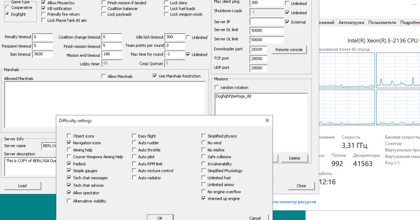
Task: Click the Penalty timeout field
Action: (42, 37)
